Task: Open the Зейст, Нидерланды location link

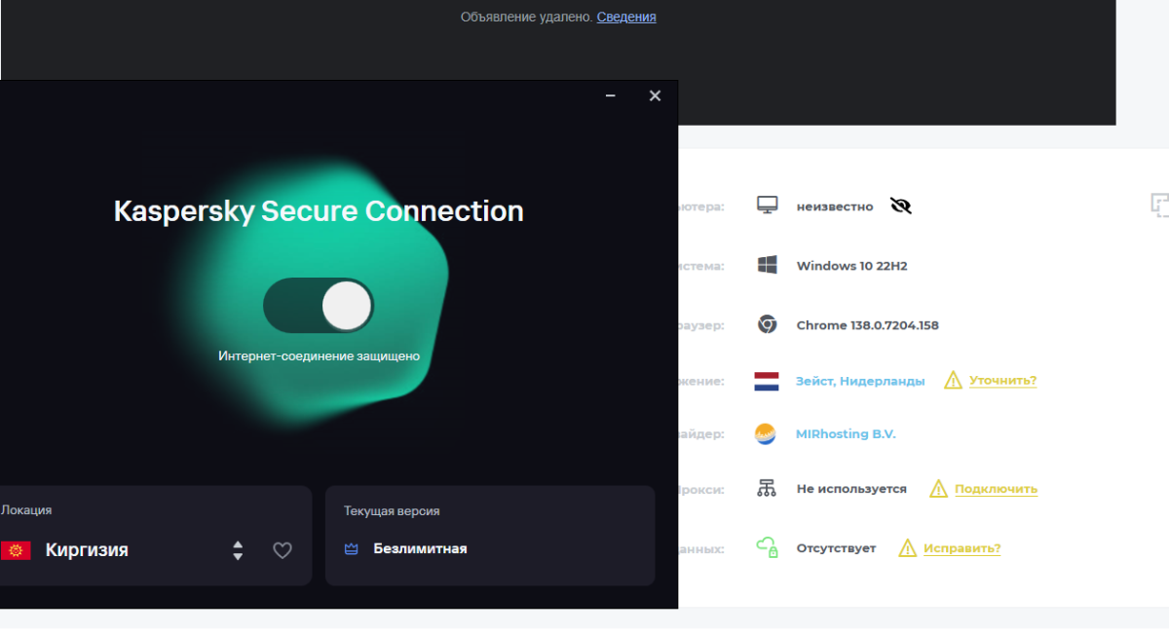Action: coord(860,381)
